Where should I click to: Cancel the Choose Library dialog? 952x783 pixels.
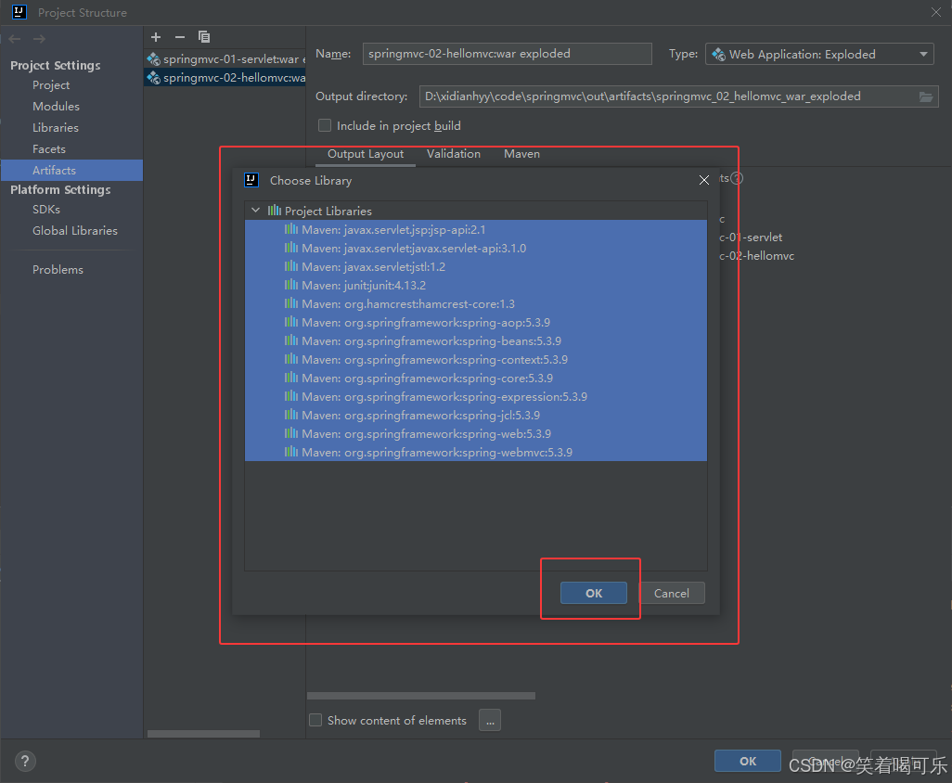(672, 593)
